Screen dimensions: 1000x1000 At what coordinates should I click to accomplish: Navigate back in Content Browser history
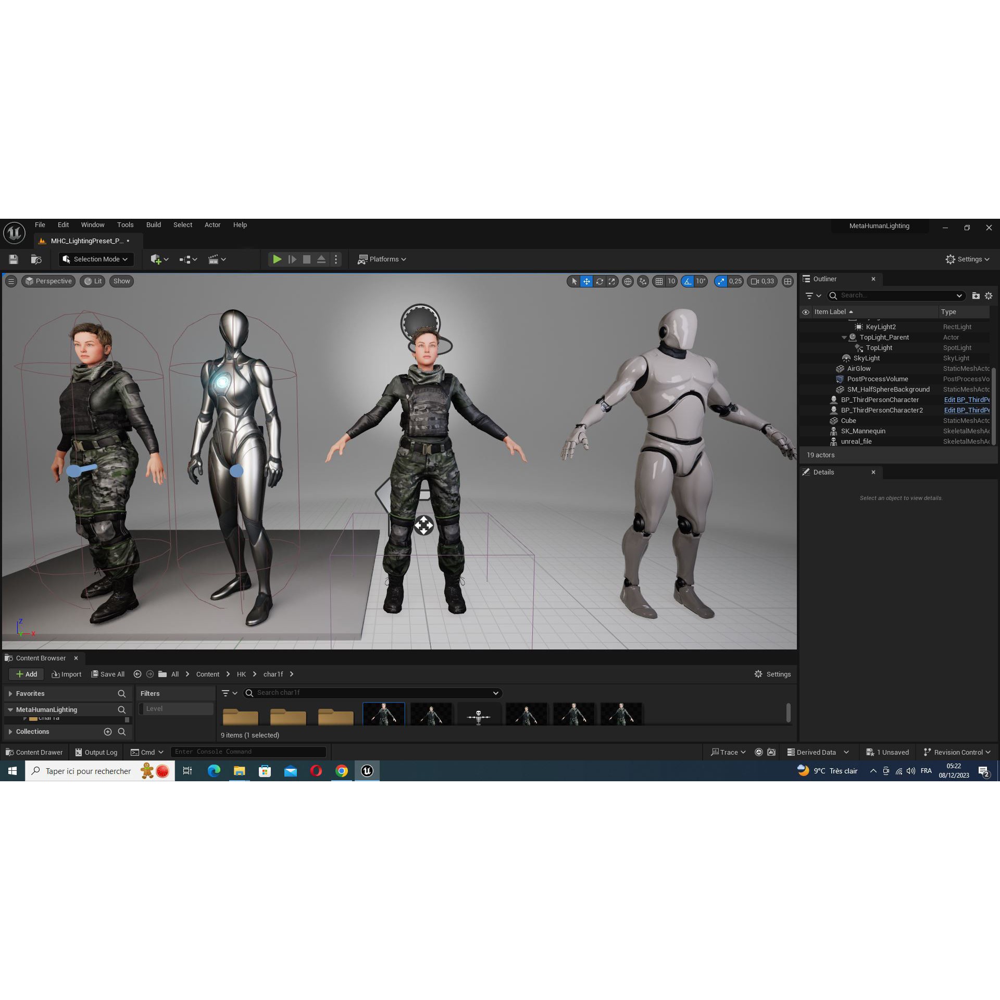(x=137, y=674)
